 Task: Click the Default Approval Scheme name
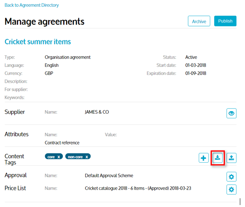109,175
